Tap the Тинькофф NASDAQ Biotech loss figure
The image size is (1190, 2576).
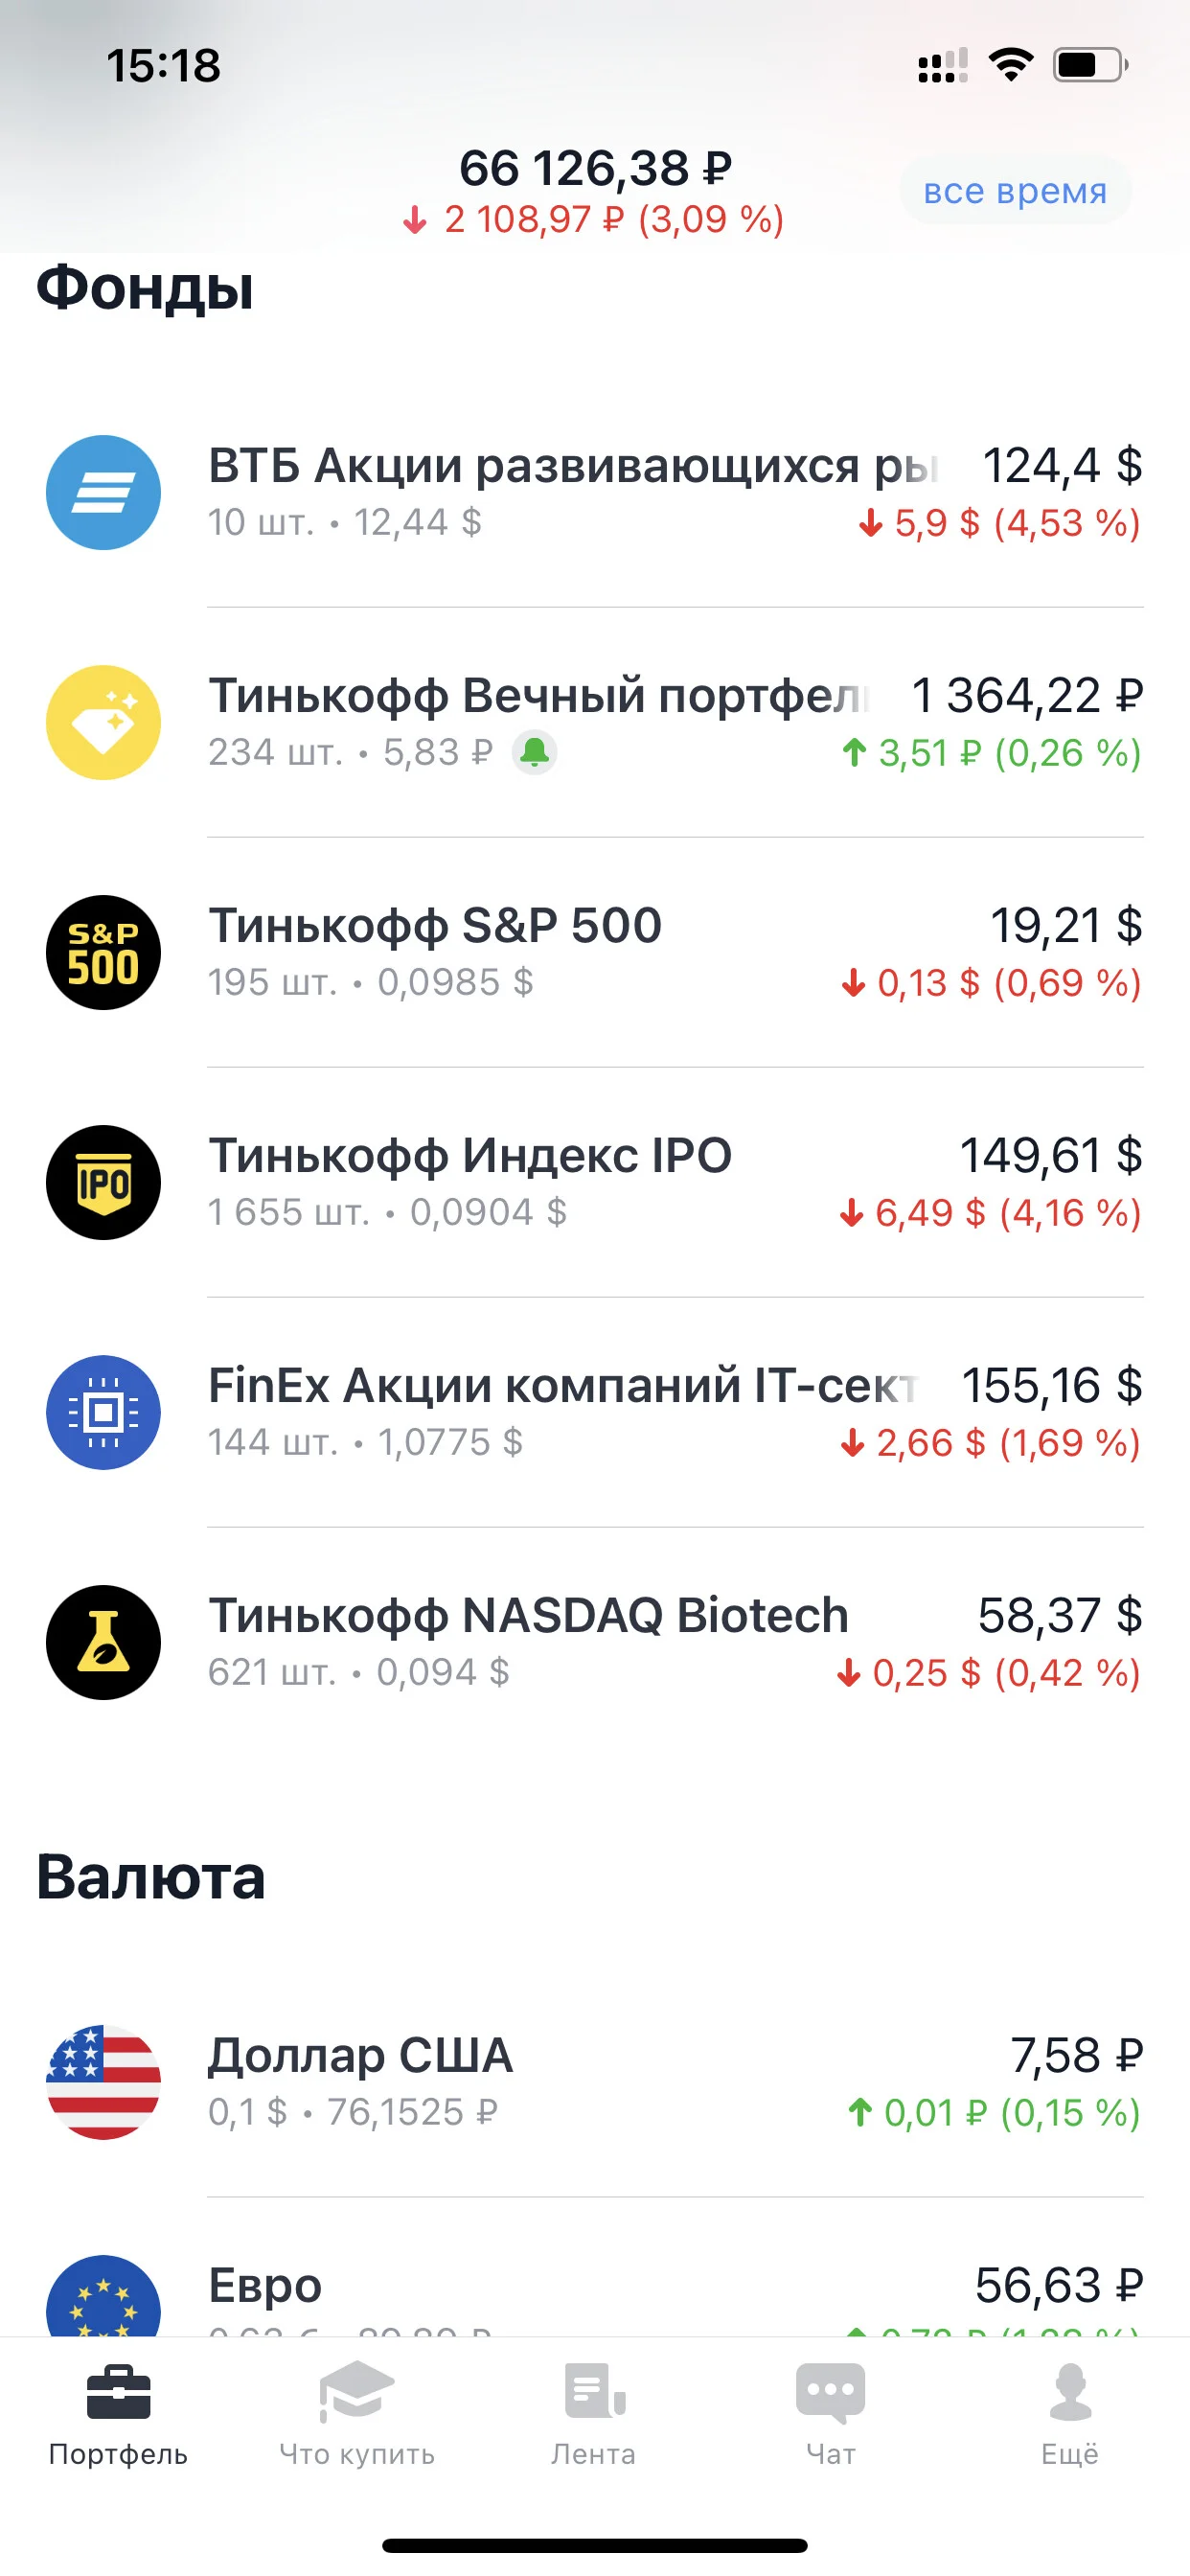(989, 1672)
